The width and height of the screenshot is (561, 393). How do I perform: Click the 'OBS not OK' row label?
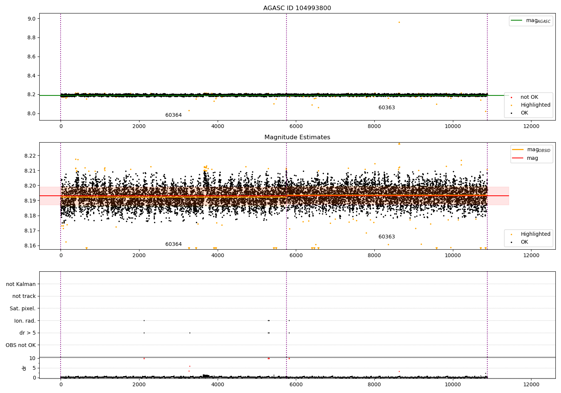pyautogui.click(x=21, y=345)
